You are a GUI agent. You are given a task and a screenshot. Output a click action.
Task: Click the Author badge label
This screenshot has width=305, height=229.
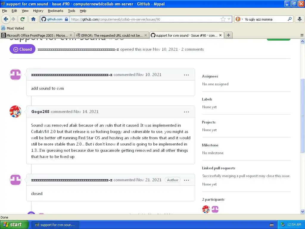click(x=172, y=180)
